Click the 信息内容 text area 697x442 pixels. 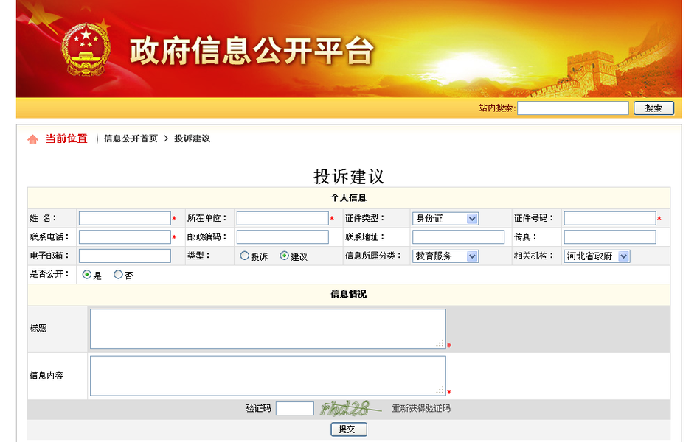pyautogui.click(x=268, y=375)
